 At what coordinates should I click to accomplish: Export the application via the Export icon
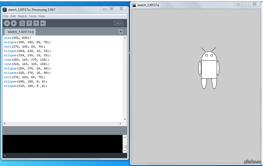tap(43, 23)
